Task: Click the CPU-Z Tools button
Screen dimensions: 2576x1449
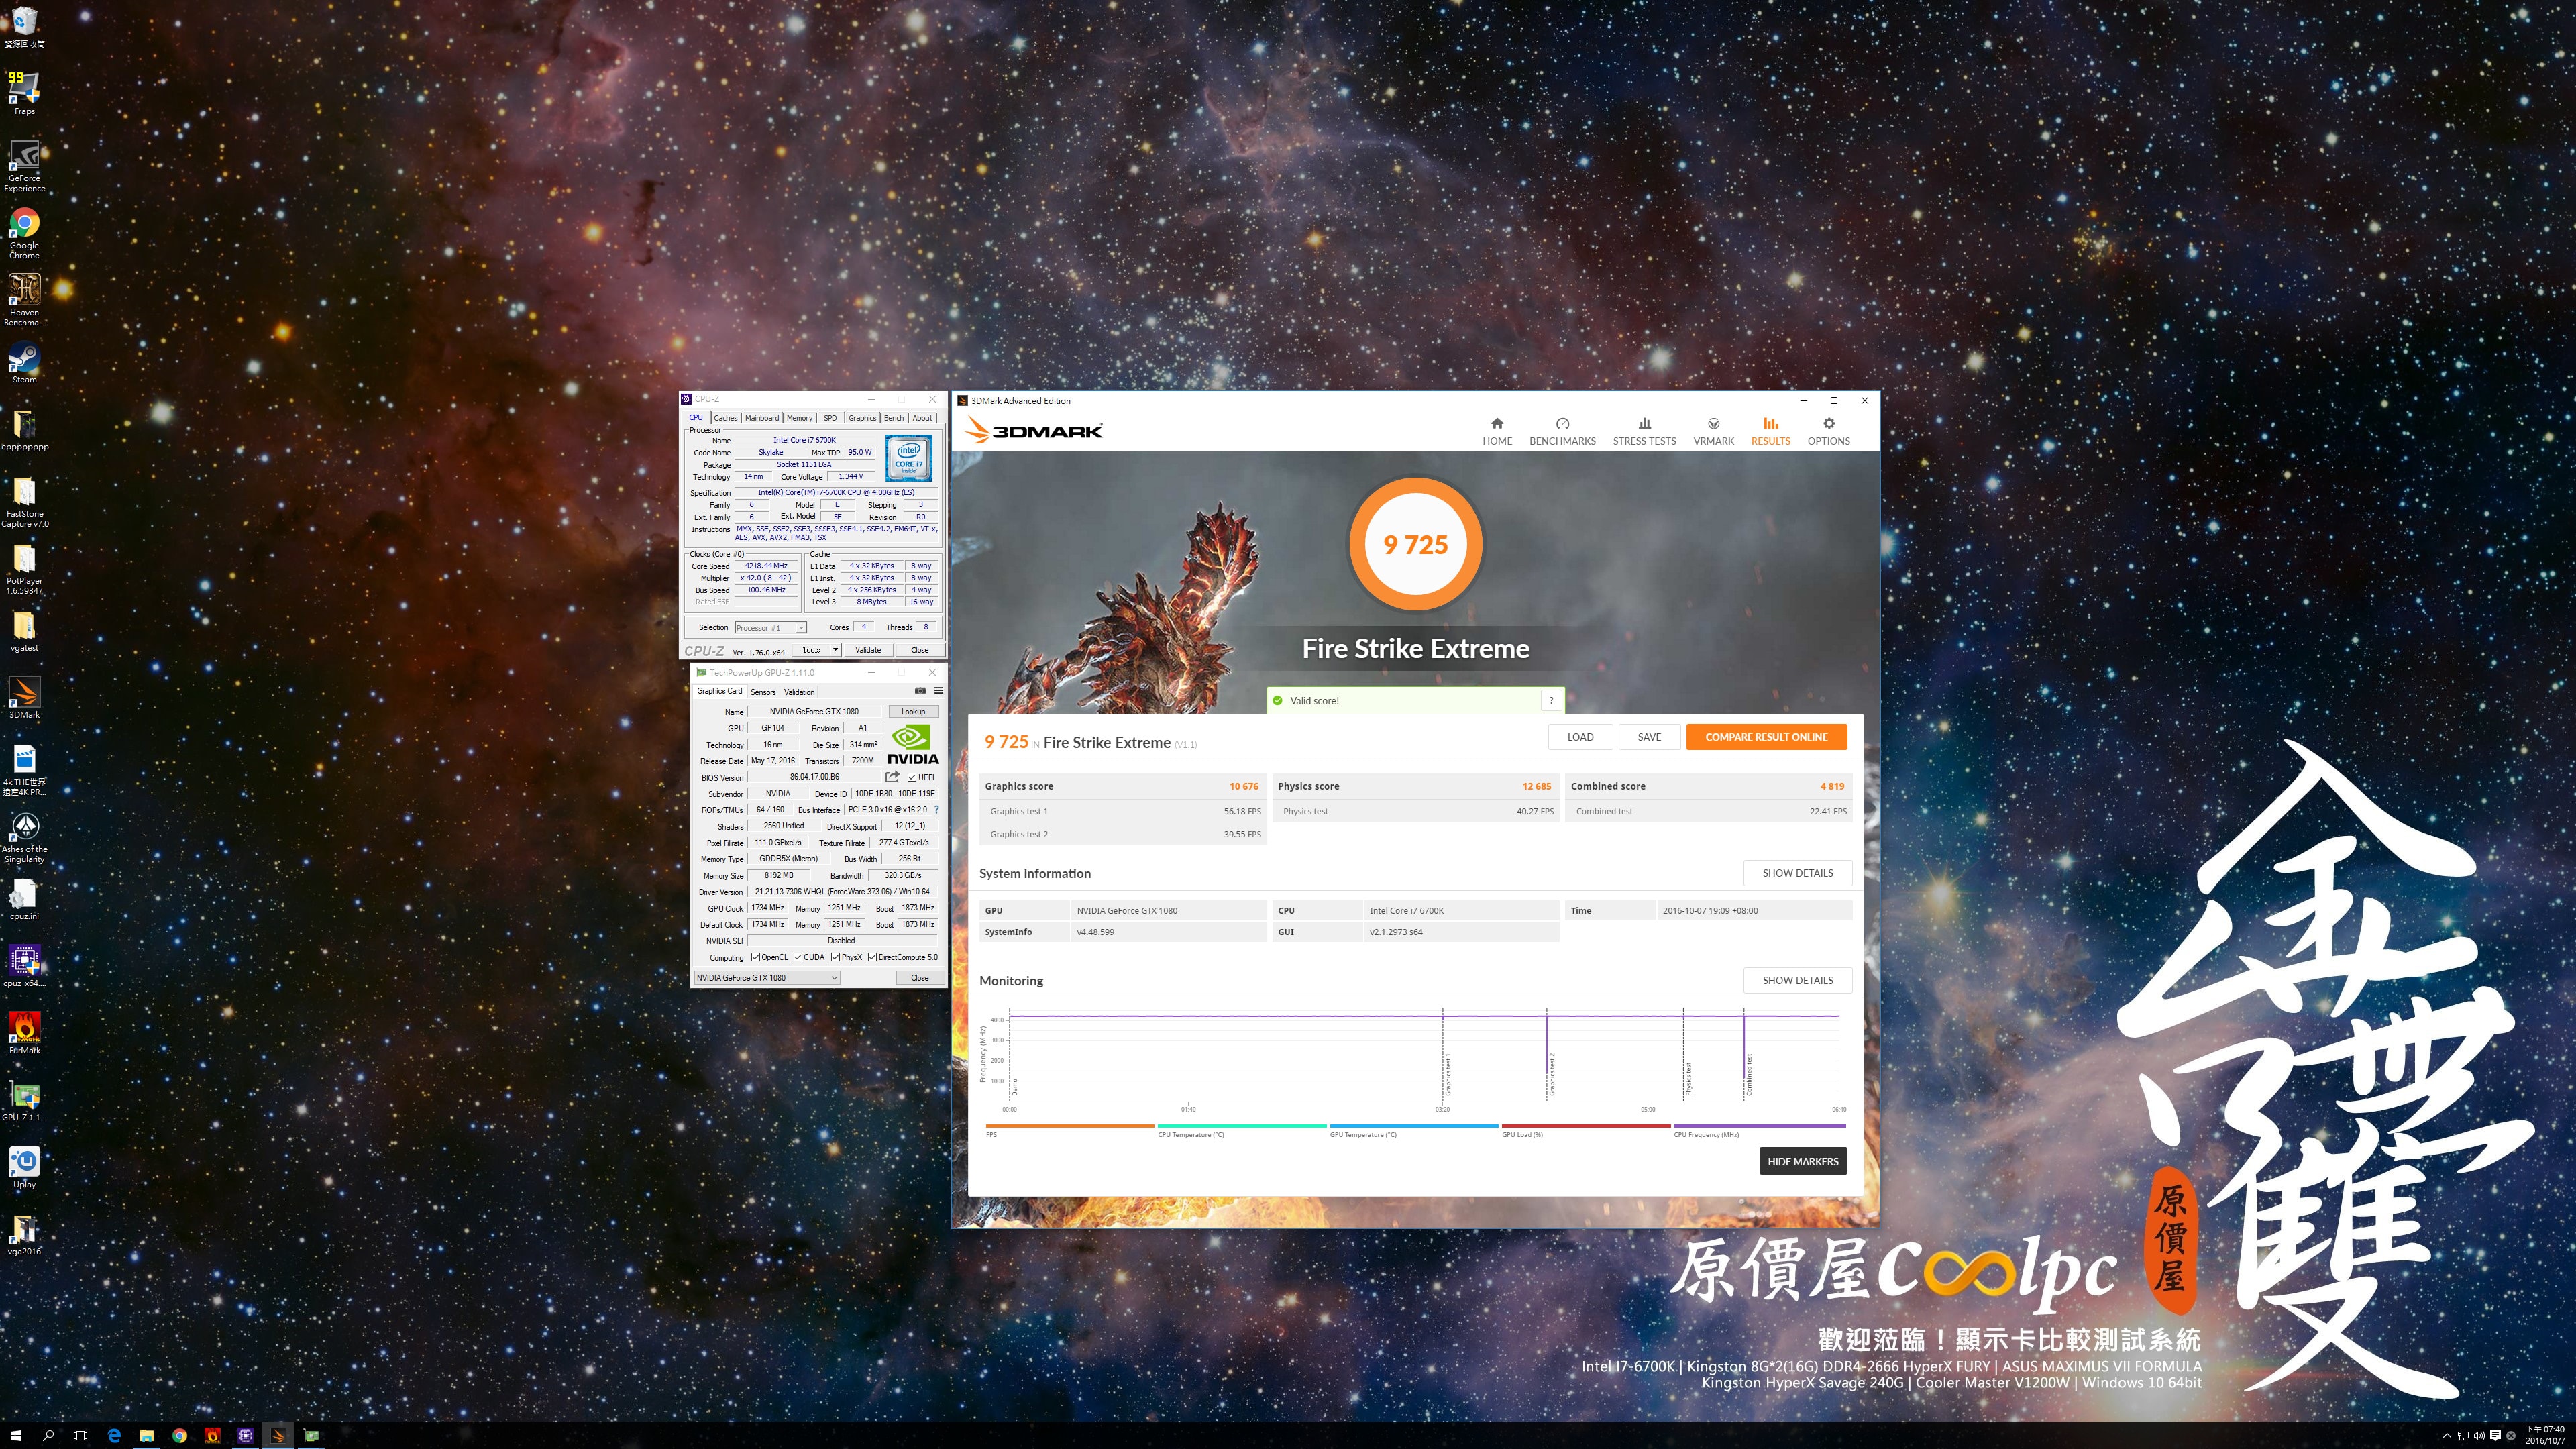Action: coord(811,650)
